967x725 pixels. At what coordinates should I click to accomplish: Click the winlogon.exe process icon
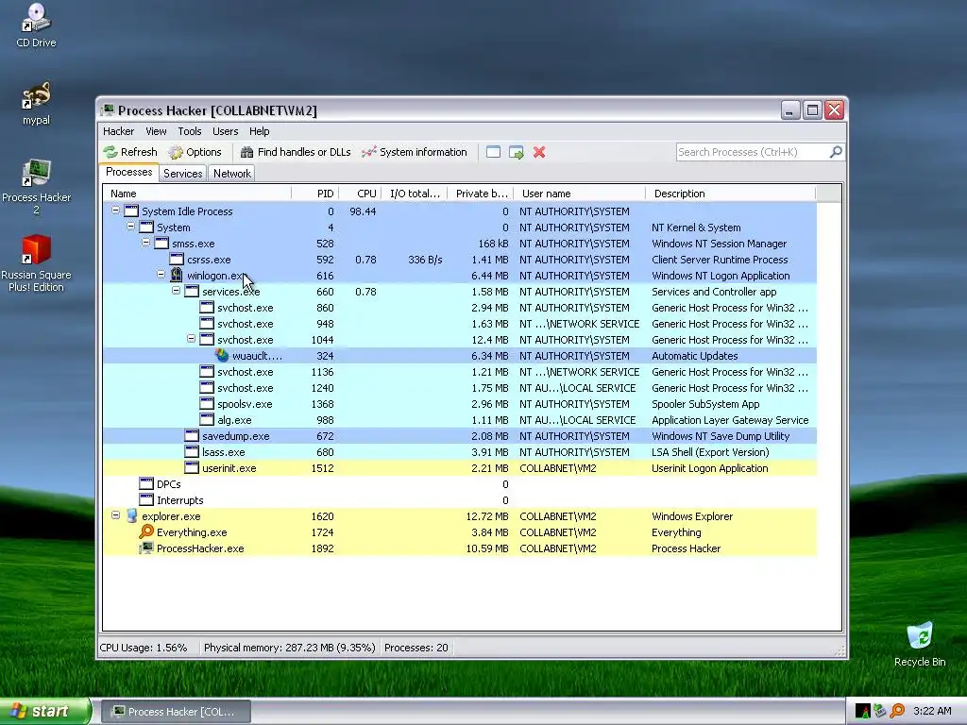pos(177,275)
